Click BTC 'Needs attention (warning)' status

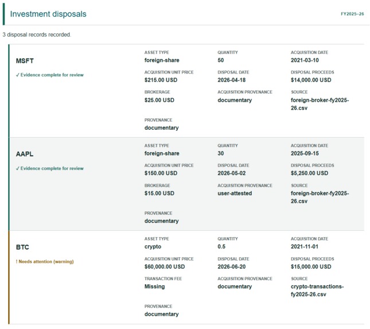coord(45,262)
